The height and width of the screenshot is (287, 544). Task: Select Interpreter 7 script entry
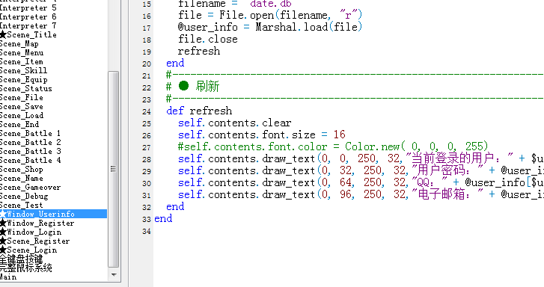(x=28, y=25)
